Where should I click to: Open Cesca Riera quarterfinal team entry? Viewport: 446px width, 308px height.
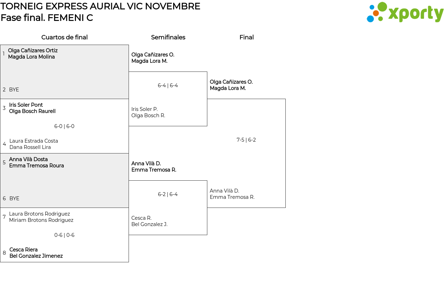tap(36, 253)
